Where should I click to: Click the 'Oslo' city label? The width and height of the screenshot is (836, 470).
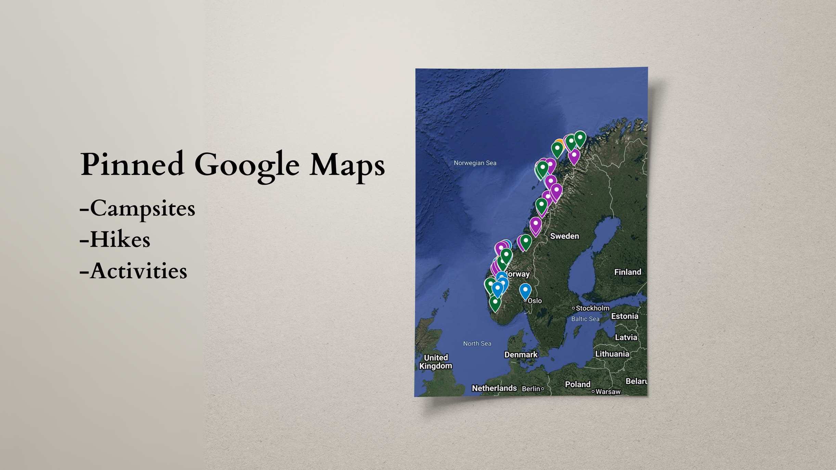[x=535, y=301]
